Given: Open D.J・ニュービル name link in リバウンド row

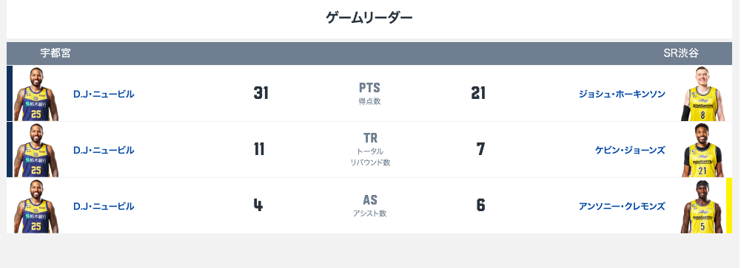Looking at the screenshot, I should point(104,151).
